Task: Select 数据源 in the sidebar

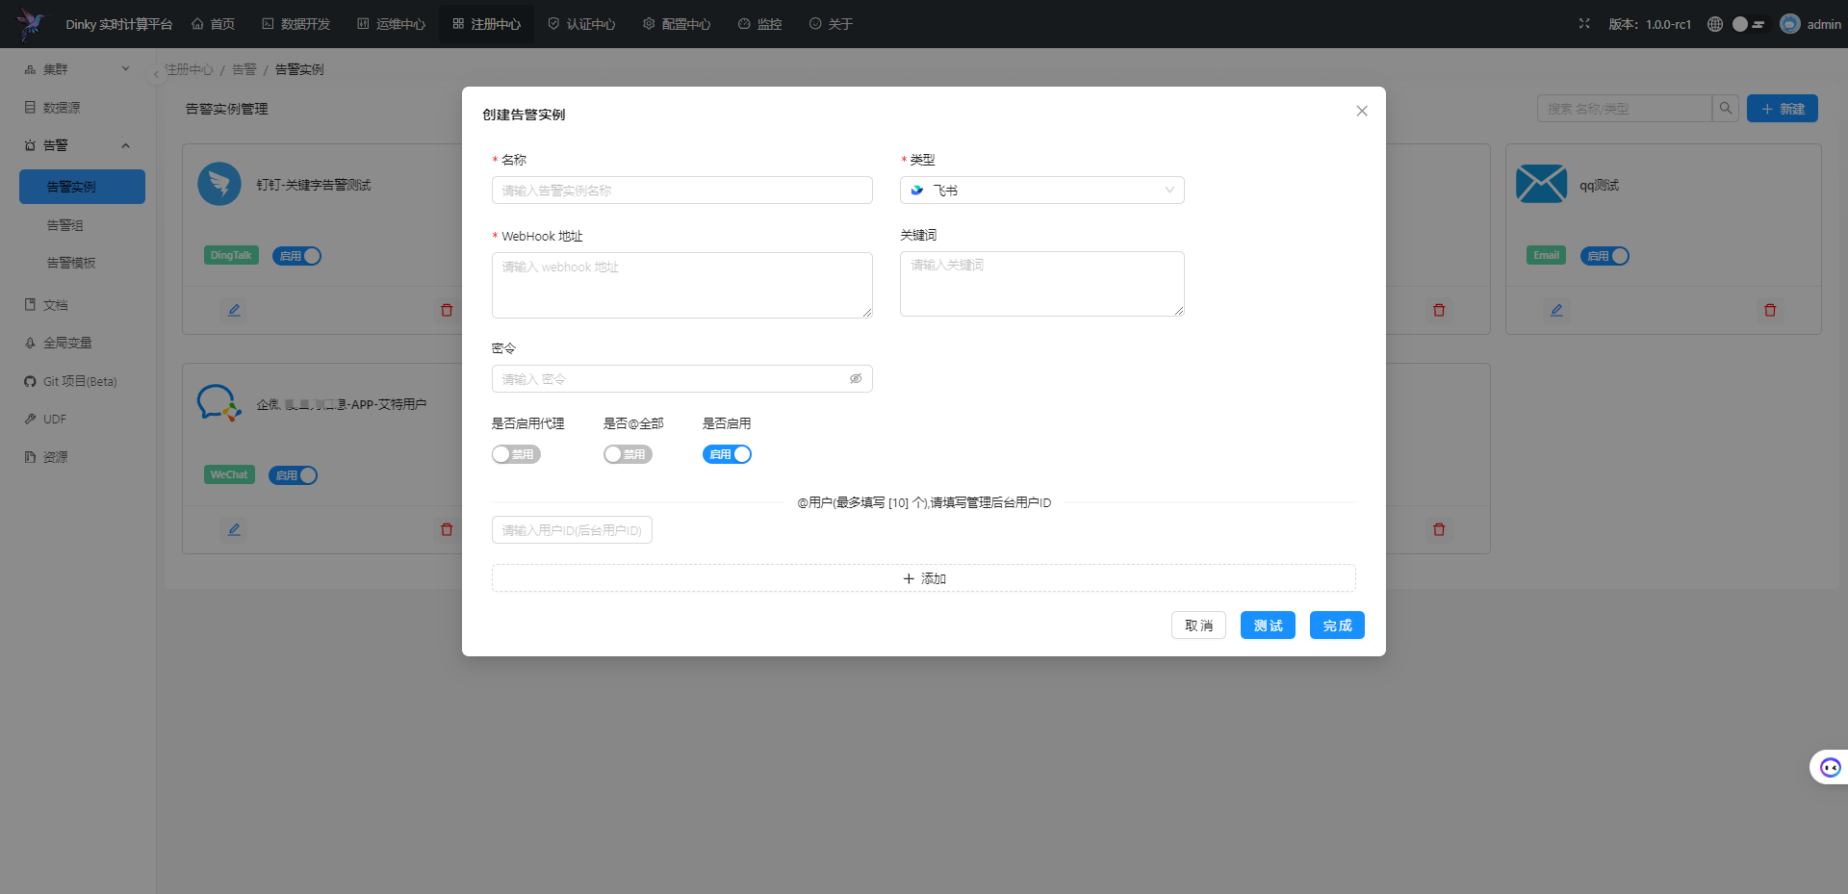Action: click(x=82, y=108)
